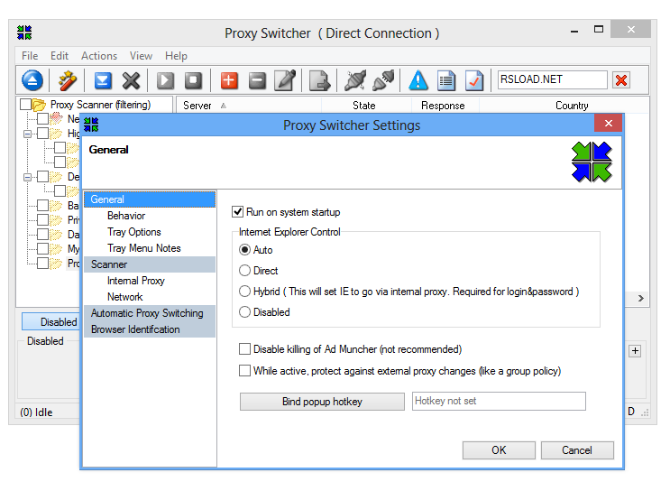Select the Auto radio option

[244, 250]
